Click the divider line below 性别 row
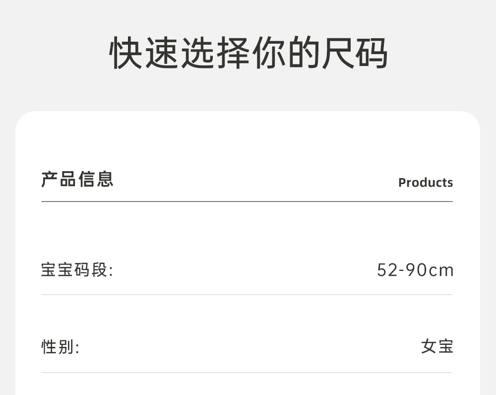The image size is (496, 395). pyautogui.click(x=247, y=372)
